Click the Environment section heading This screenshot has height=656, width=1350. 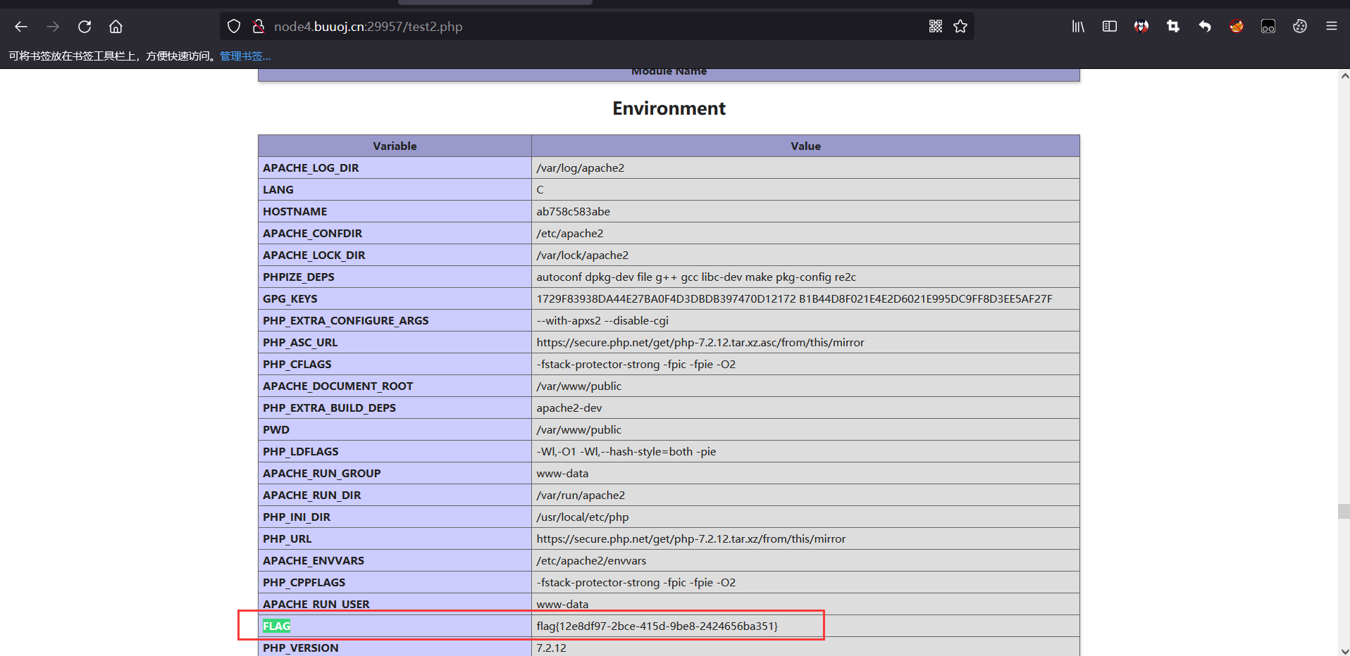[669, 108]
